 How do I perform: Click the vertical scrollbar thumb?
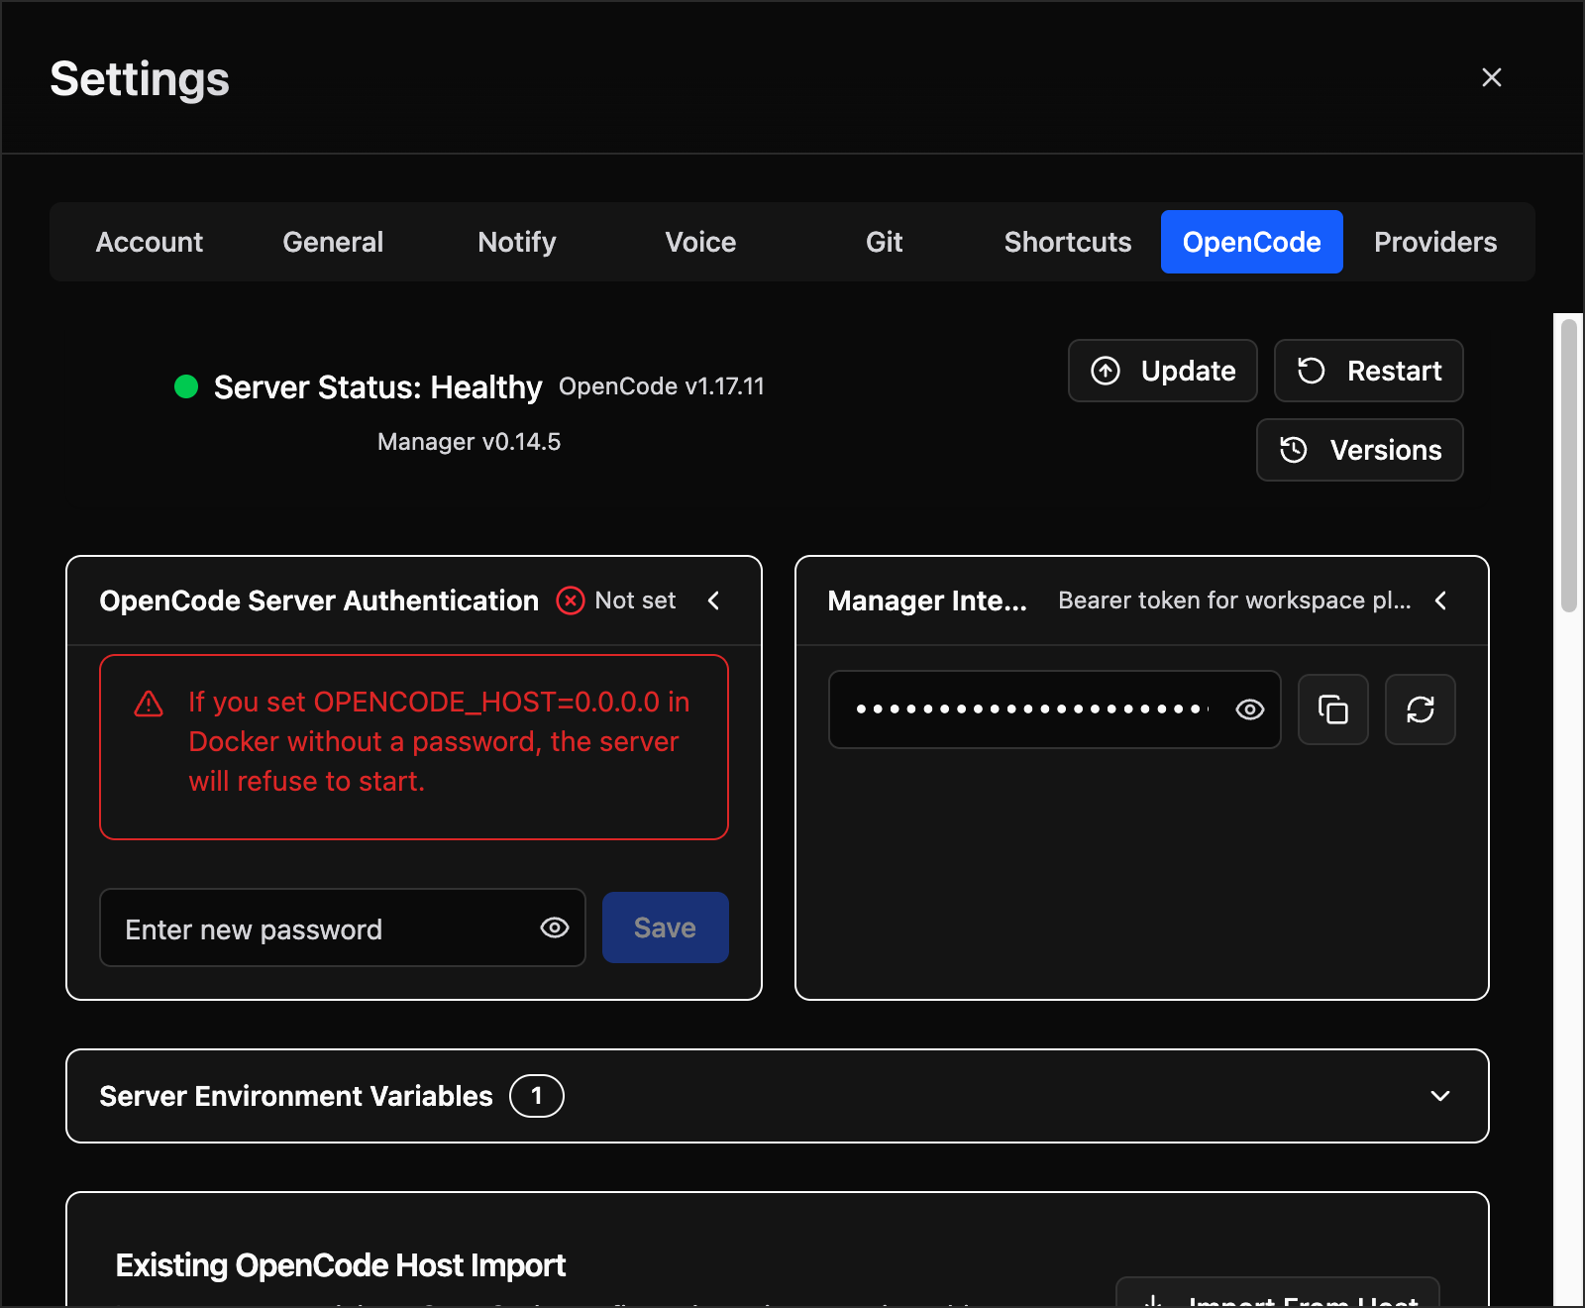point(1569,465)
